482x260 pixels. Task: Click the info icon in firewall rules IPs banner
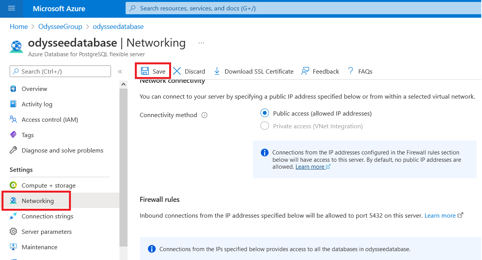[152, 249]
